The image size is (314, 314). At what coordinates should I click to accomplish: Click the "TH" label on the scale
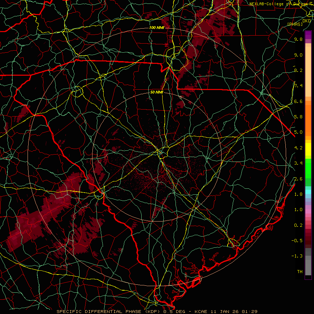[x=300, y=272]
